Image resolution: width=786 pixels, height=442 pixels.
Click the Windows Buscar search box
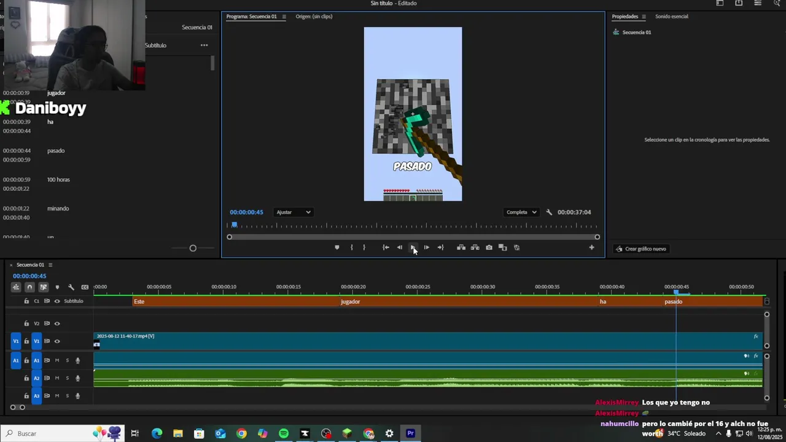[63, 433]
